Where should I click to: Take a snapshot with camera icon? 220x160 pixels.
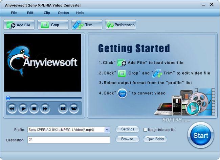click(63, 108)
